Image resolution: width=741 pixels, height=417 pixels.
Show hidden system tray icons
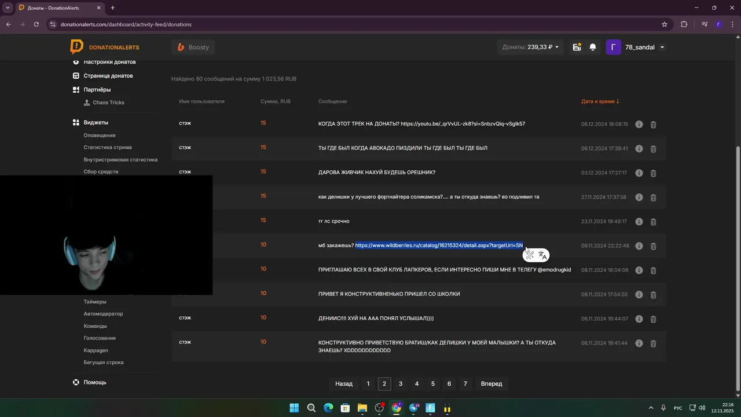tap(651, 408)
